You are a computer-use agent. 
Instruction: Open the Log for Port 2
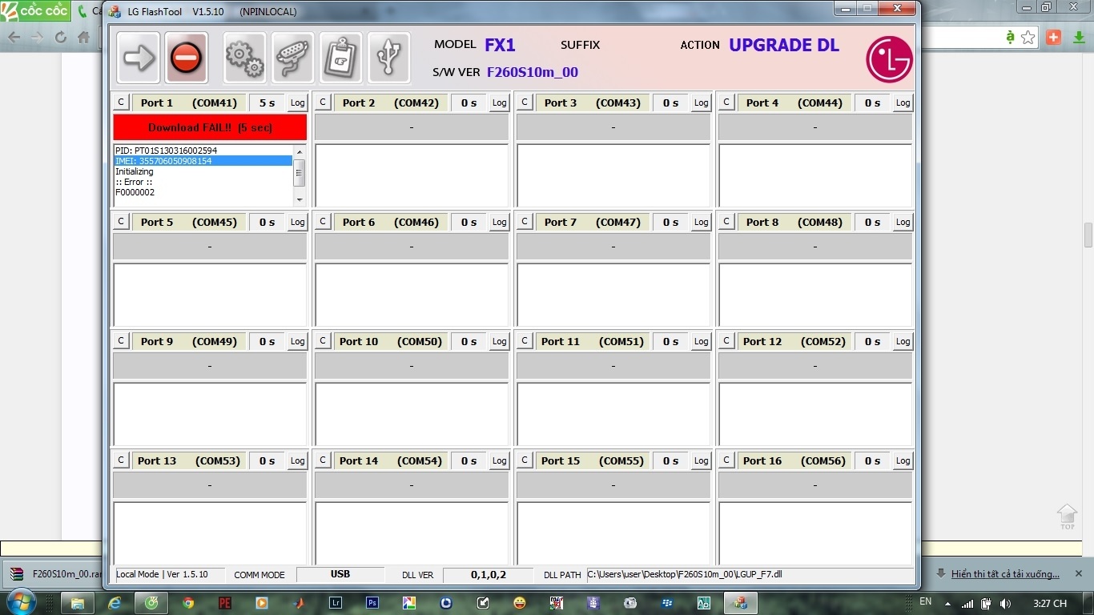500,102
